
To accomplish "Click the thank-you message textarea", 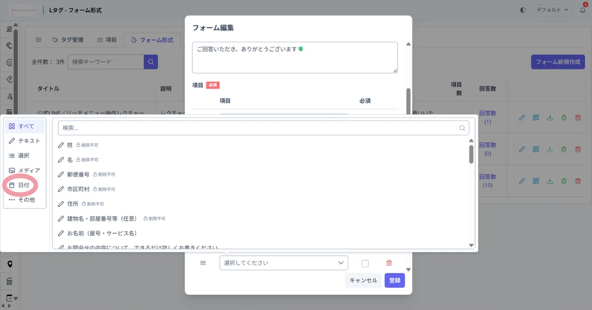I will coord(295,58).
